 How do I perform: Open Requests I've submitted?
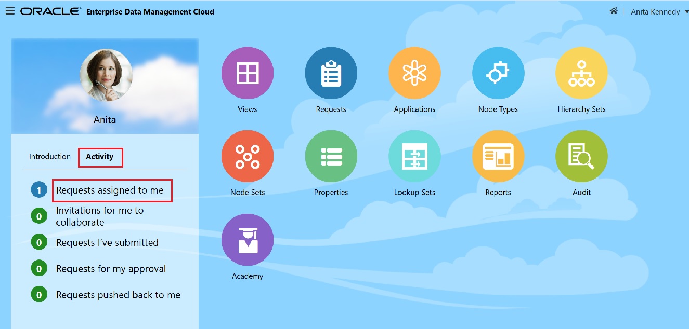click(x=107, y=242)
